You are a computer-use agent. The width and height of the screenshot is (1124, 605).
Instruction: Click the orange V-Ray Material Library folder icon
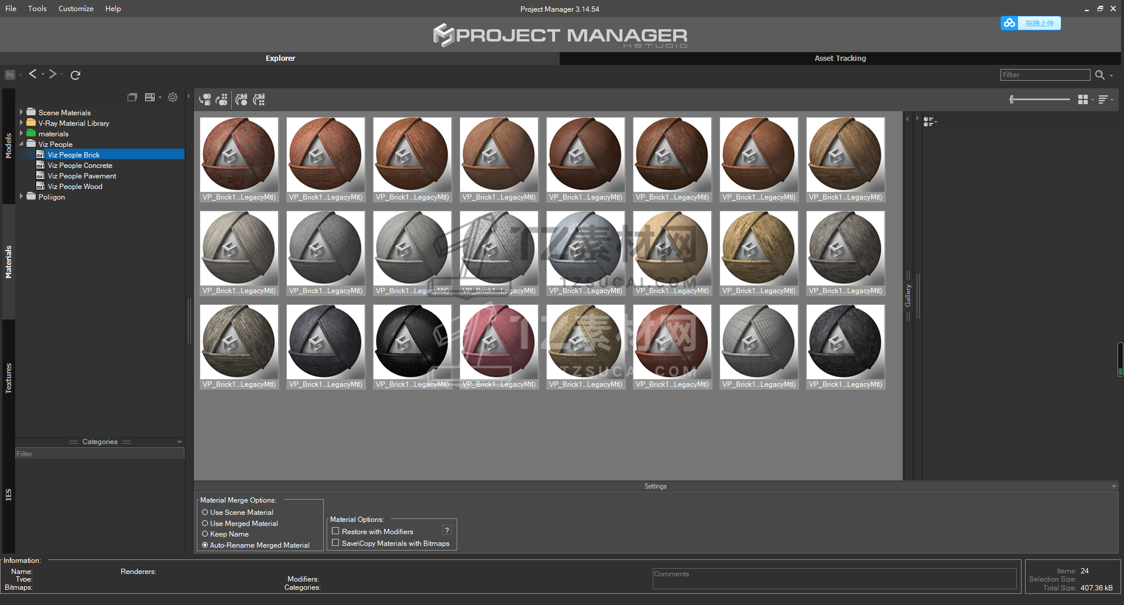tap(32, 123)
